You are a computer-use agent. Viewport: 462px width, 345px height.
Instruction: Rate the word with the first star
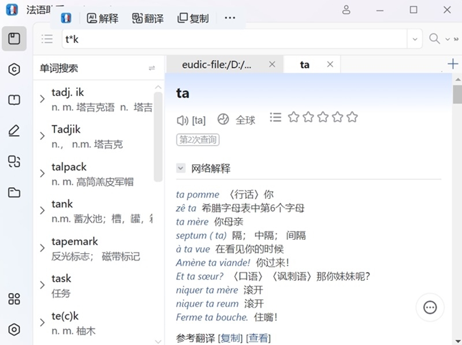(293, 117)
